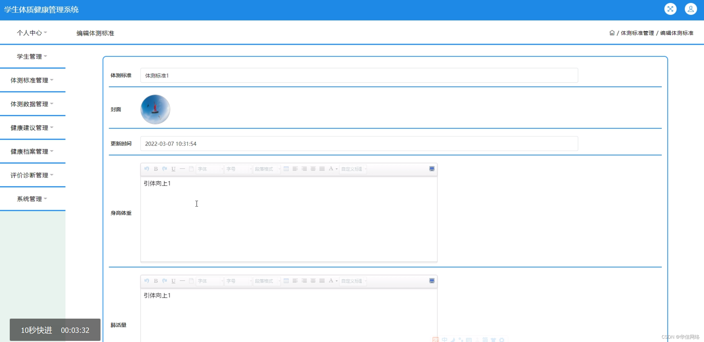Open 字体 font dropdown in 身高体重 editor
This screenshot has height=342, width=704.
coord(210,169)
